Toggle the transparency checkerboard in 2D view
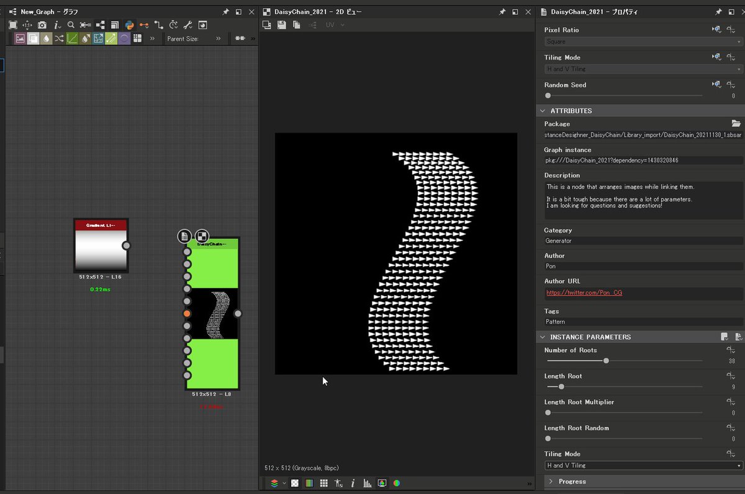The height and width of the screenshot is (494, 745). pyautogui.click(x=295, y=483)
